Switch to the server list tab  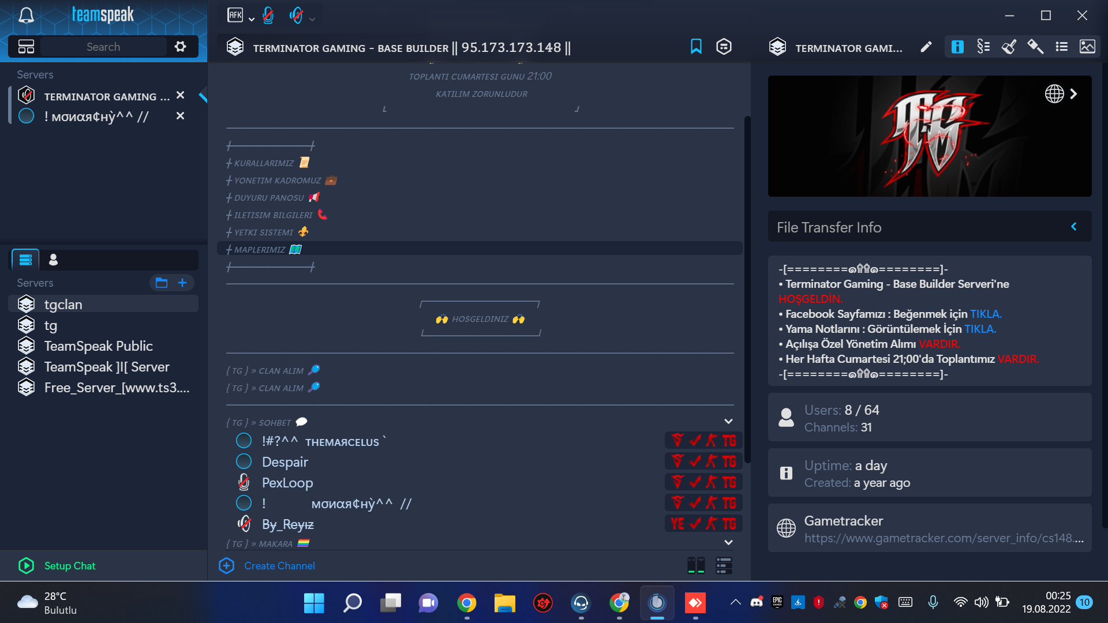(x=25, y=260)
